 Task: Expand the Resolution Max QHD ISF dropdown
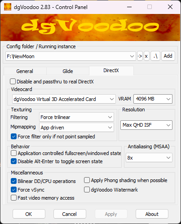click(146, 125)
